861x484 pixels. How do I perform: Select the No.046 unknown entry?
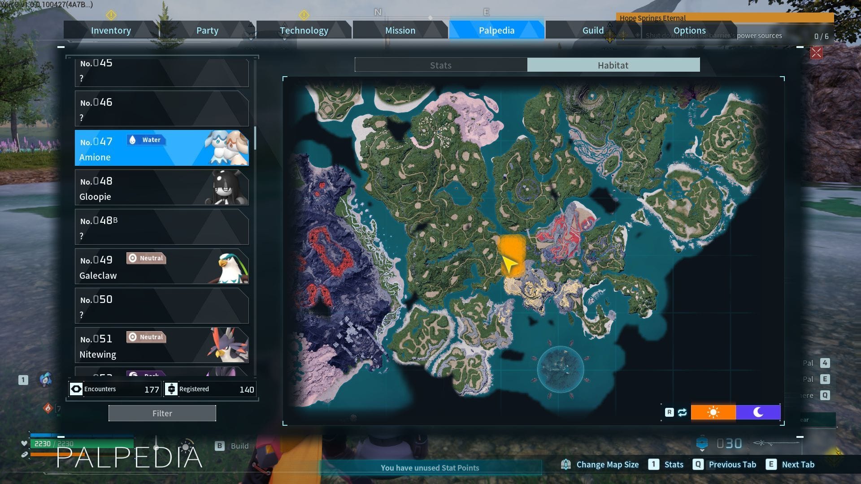tap(161, 108)
